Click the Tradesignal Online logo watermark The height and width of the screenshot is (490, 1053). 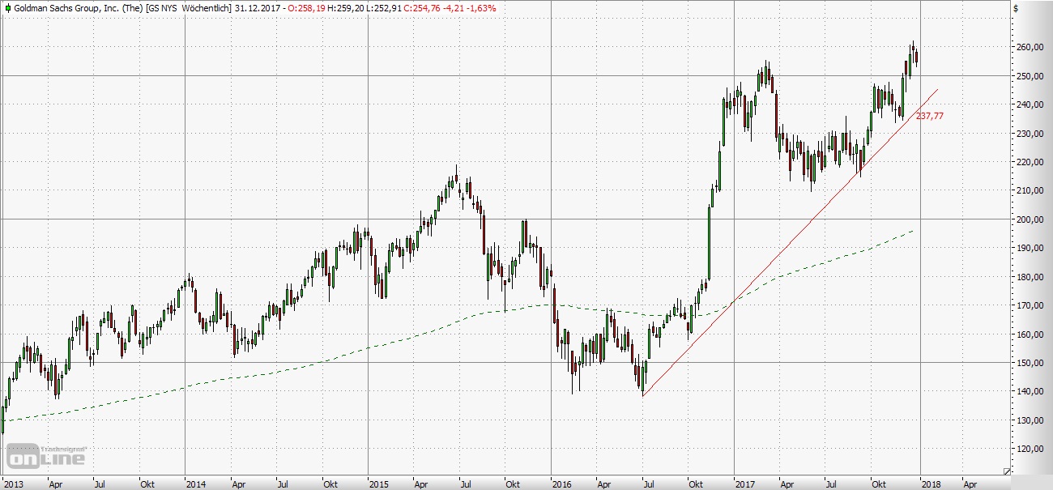pyautogui.click(x=46, y=456)
